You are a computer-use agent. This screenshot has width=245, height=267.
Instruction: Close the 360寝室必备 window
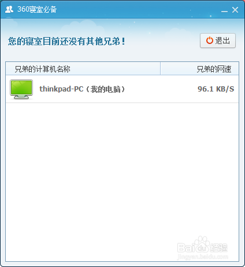(235, 10)
